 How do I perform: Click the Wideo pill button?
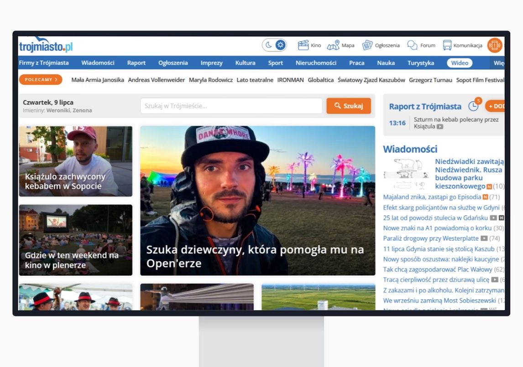tap(459, 62)
